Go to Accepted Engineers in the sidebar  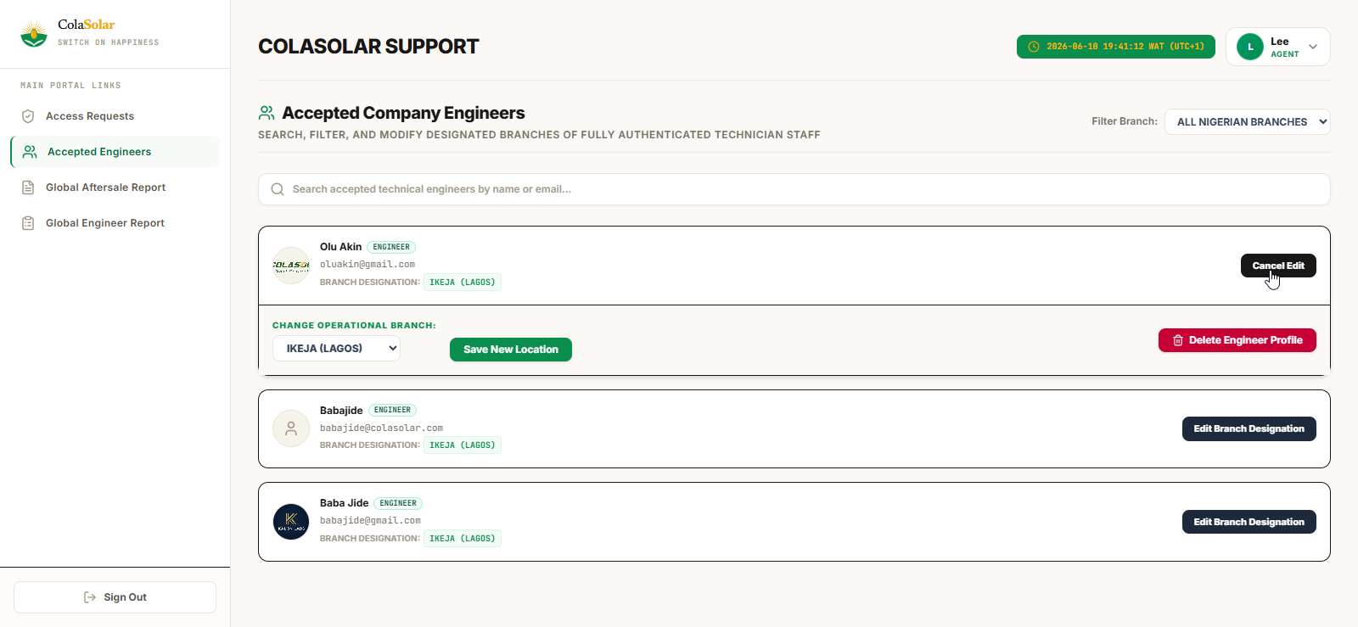point(115,152)
